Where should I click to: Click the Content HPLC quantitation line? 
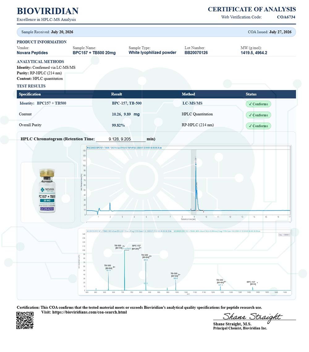[x=40, y=79]
